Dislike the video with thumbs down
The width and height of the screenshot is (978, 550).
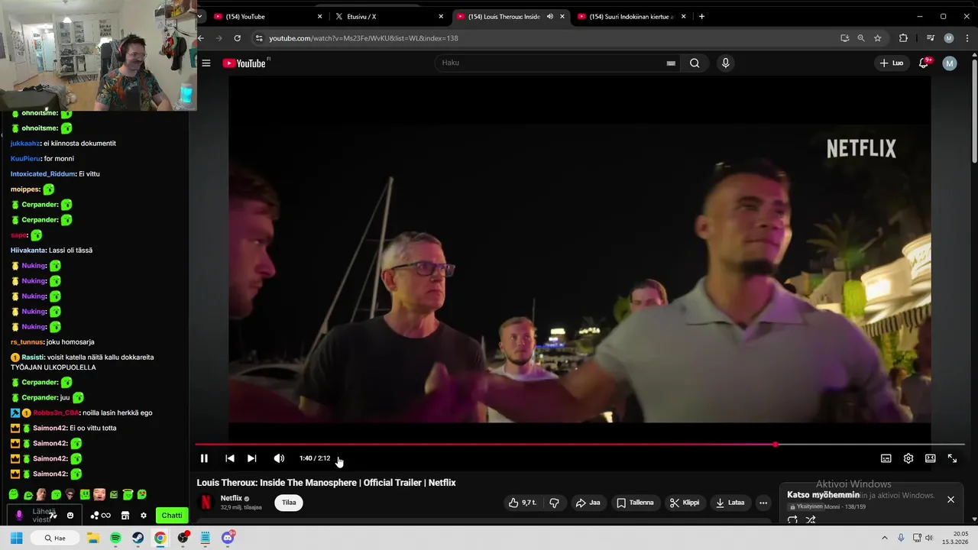pyautogui.click(x=555, y=503)
